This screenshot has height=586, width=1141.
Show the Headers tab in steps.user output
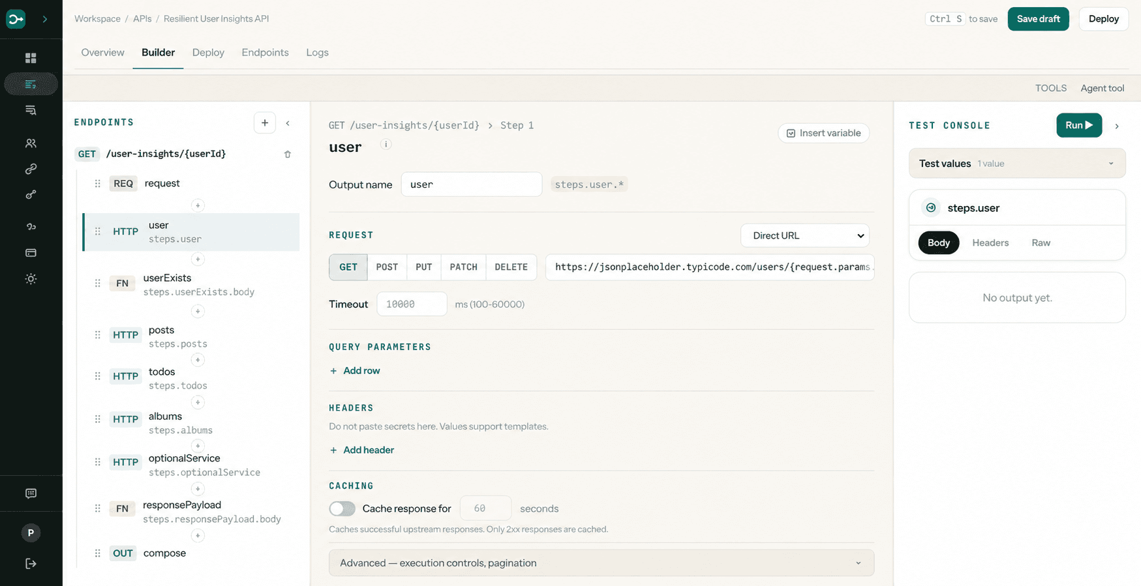(x=990, y=242)
